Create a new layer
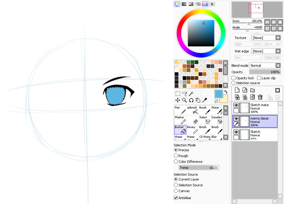This screenshot has height=204, width=284. tap(237, 90)
